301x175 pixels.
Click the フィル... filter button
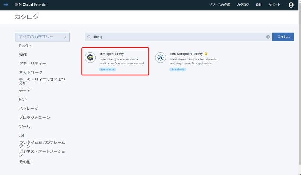283,37
